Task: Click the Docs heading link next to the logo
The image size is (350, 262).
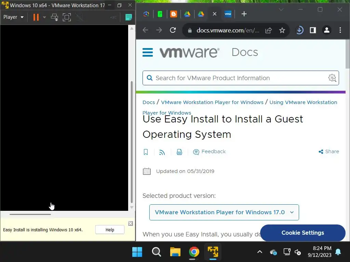Action: [x=245, y=52]
